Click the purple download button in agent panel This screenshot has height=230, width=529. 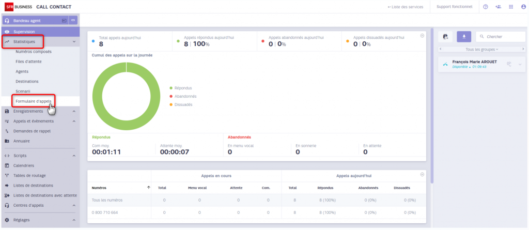coord(464,37)
